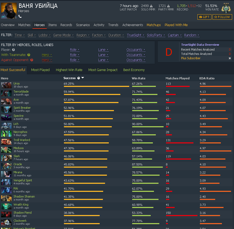Toggle Success column sort arrow
The image size is (234, 229).
click(83, 78)
